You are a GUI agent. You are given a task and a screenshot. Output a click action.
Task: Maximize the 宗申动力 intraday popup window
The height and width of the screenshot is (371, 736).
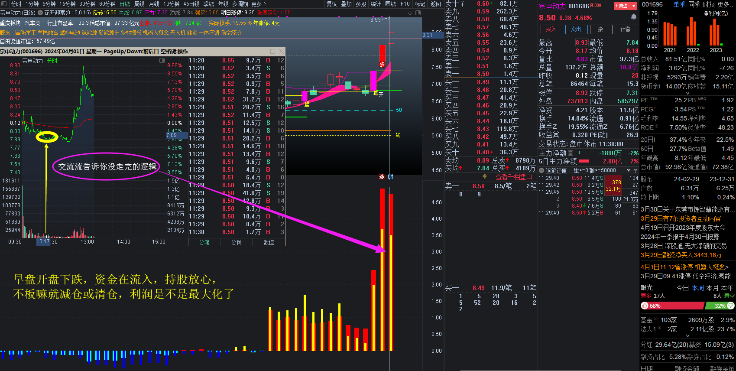click(x=272, y=51)
